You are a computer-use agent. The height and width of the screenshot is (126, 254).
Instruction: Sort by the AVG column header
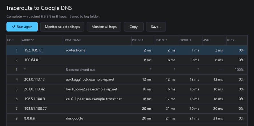click(x=215, y=40)
